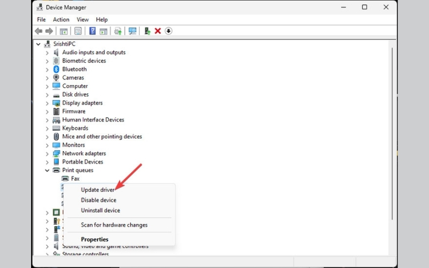Close the Device Manager window

click(386, 7)
